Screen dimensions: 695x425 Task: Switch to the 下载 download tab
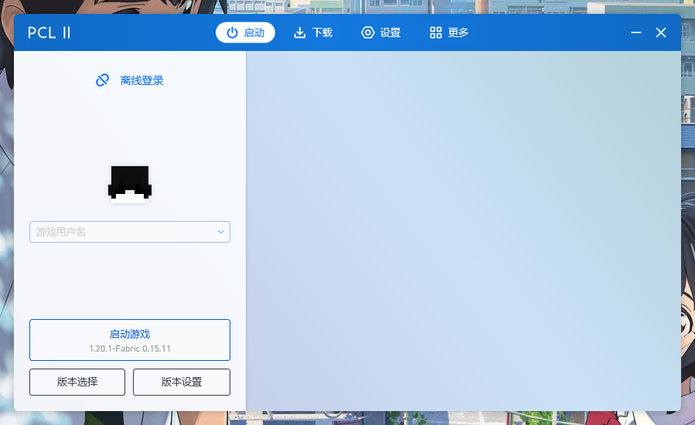(x=313, y=32)
